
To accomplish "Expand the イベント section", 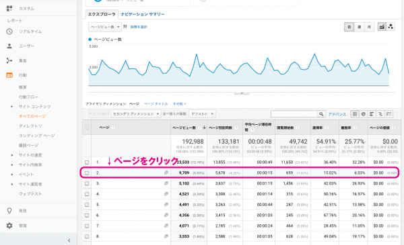I will [x=11, y=175].
